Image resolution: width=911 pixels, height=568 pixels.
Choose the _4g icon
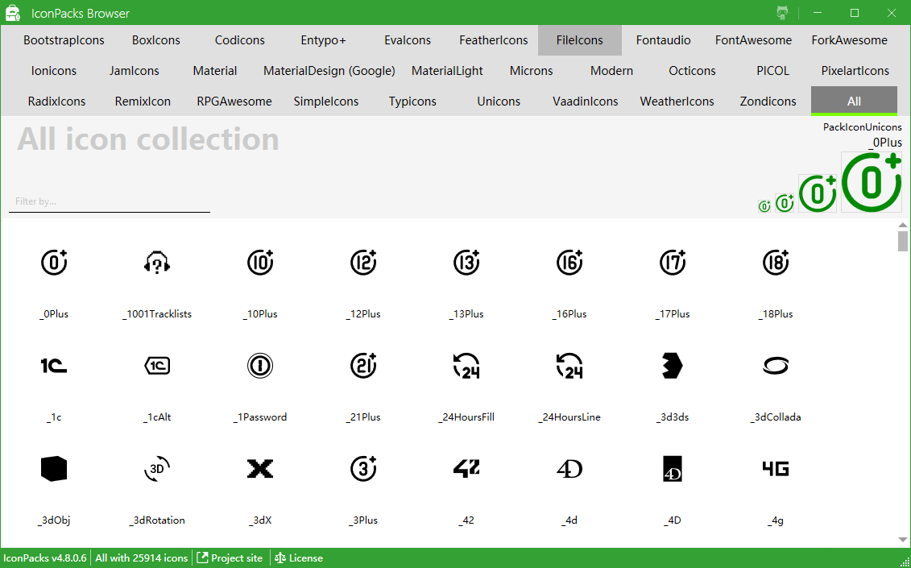776,469
